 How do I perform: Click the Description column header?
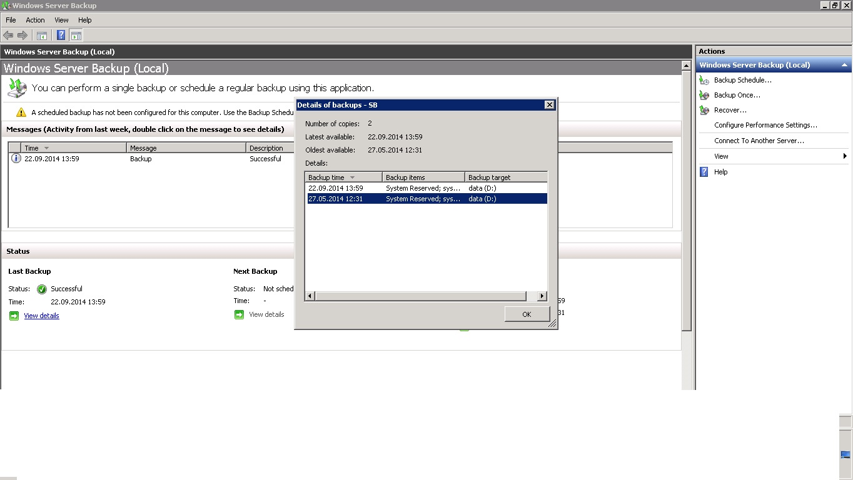coord(270,148)
